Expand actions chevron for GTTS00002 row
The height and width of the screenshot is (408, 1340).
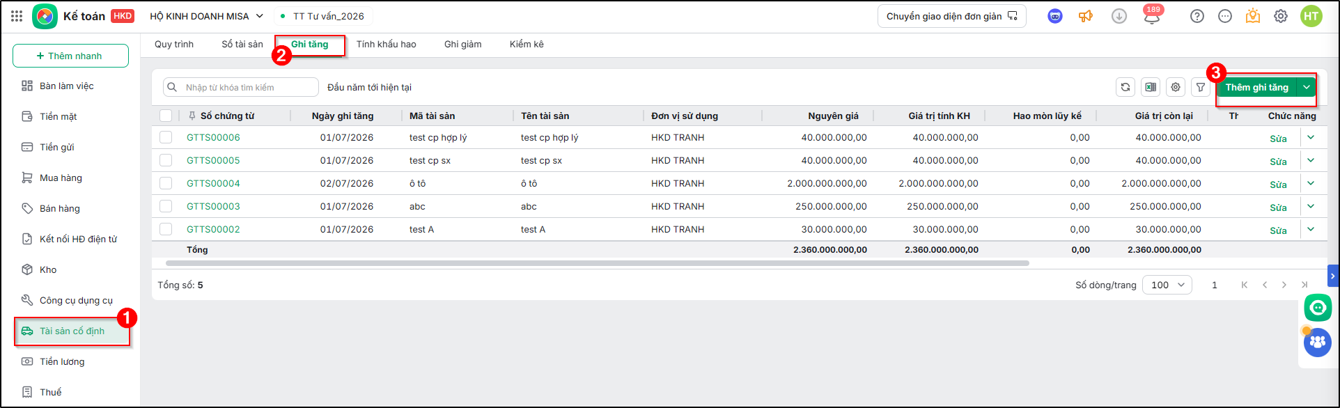[1311, 229]
